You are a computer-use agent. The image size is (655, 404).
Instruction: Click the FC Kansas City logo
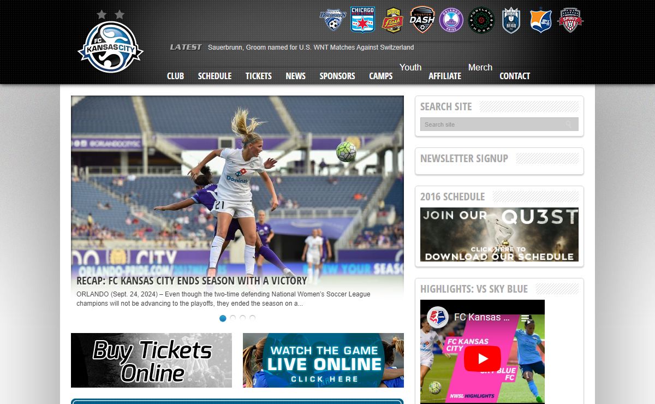[111, 42]
